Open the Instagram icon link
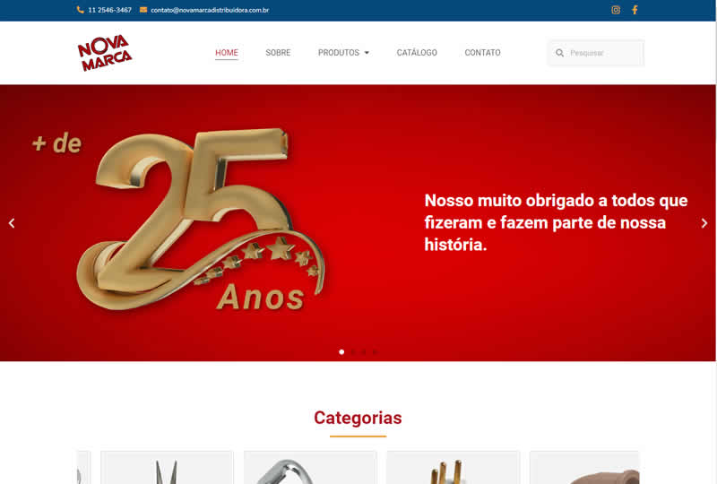This screenshot has width=717, height=484. 616,10
